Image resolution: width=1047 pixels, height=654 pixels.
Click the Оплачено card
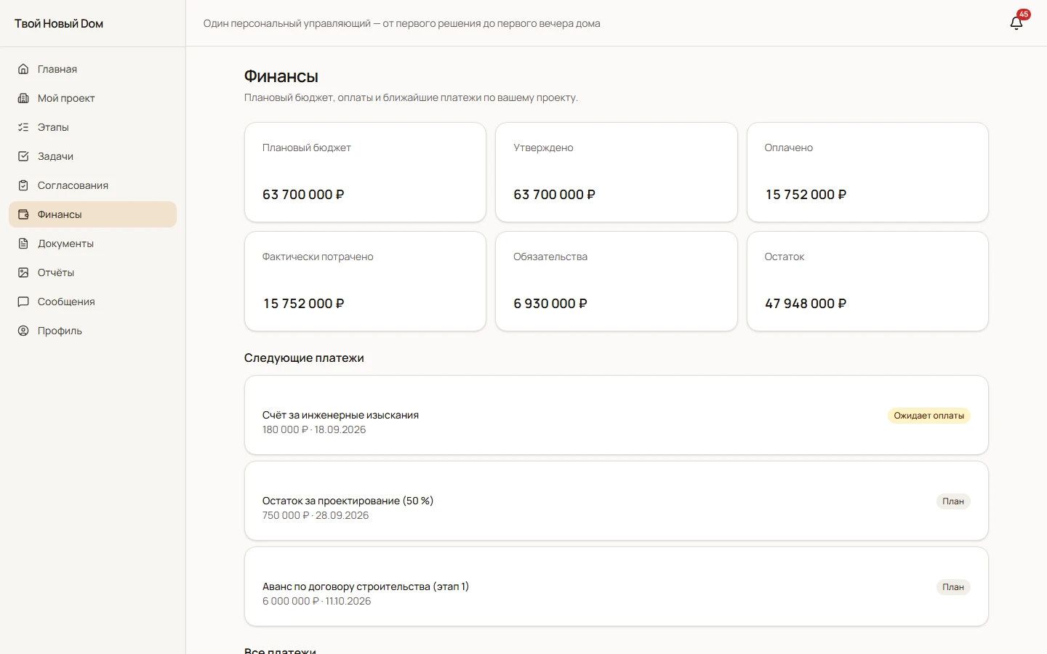867,172
